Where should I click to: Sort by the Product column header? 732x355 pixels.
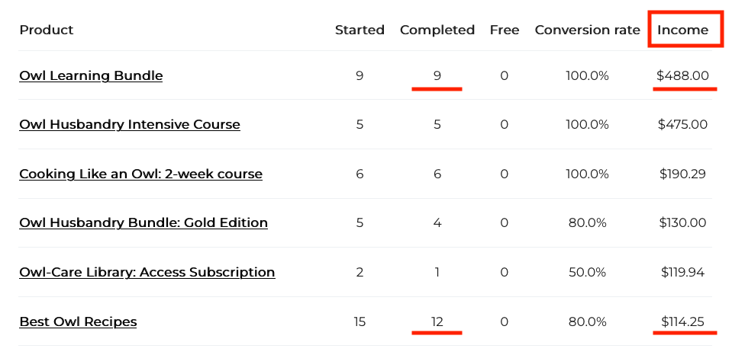click(47, 30)
